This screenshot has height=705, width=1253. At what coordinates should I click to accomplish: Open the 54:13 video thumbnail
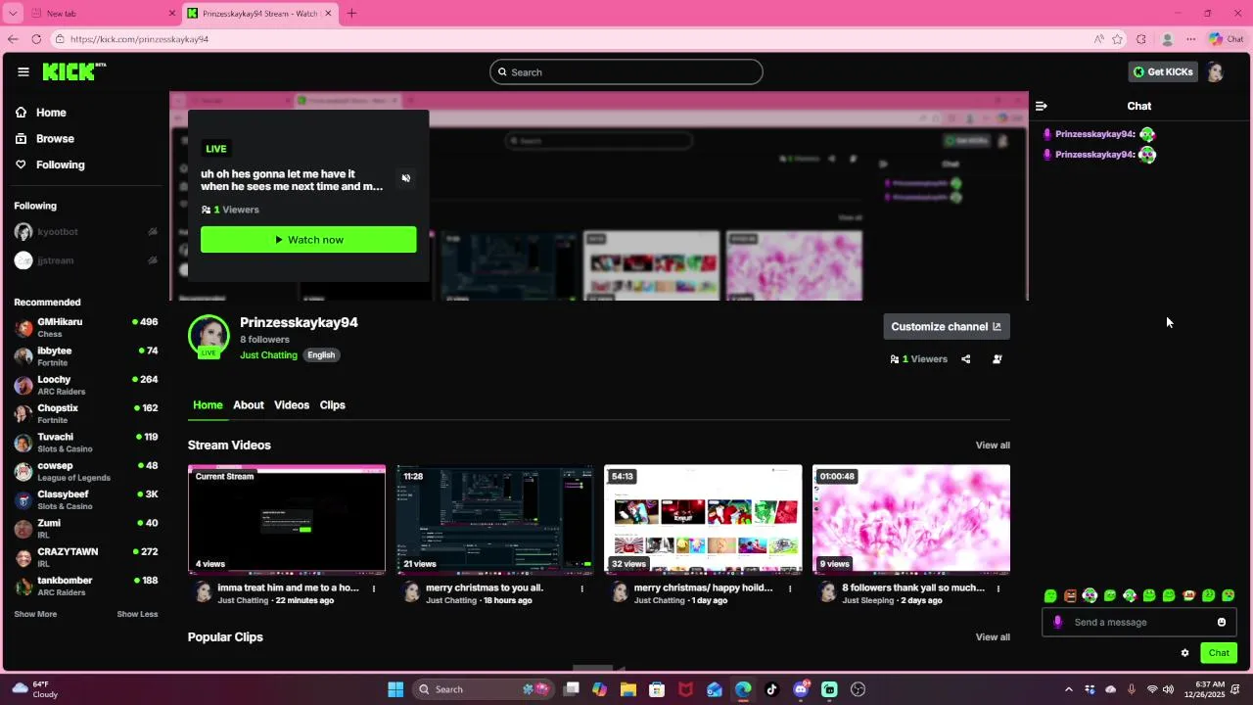click(x=703, y=519)
